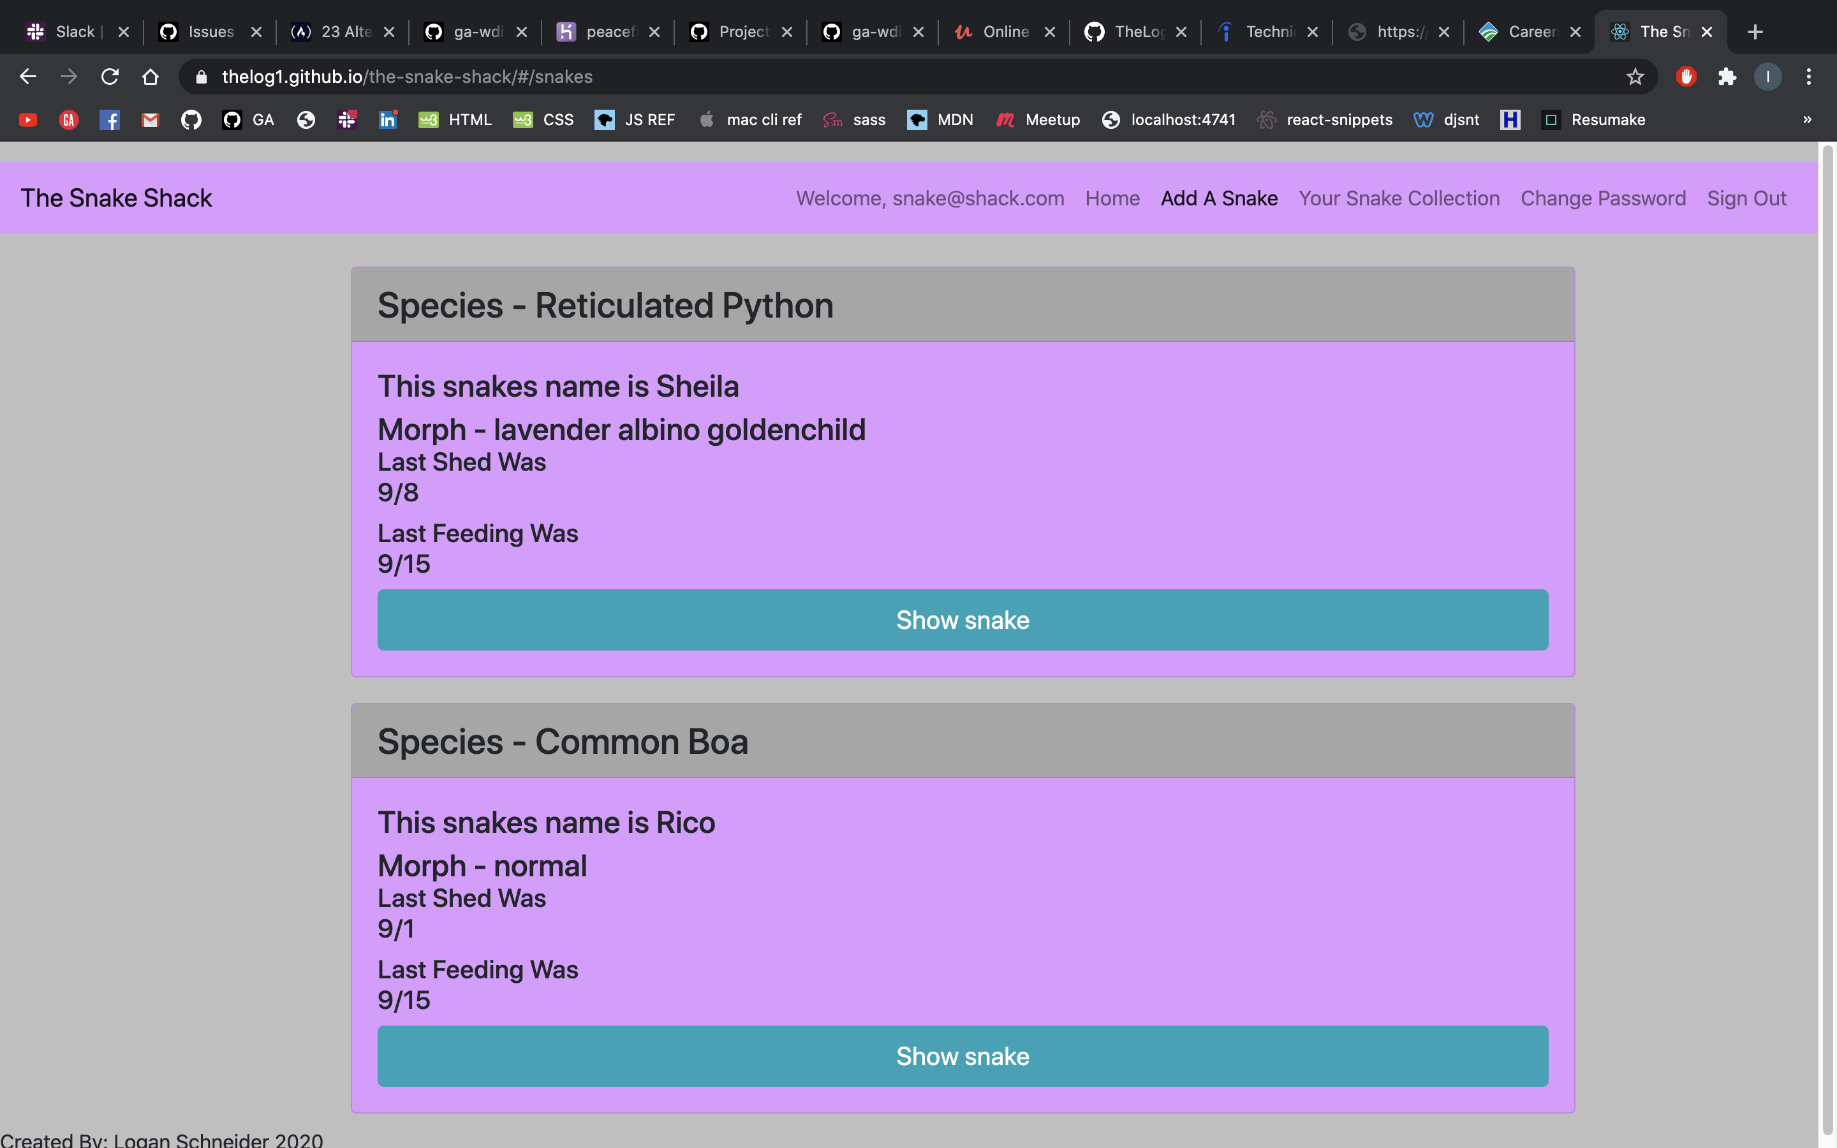Click the user profile avatar icon
Screen dimensions: 1837x1148
coord(1768,77)
